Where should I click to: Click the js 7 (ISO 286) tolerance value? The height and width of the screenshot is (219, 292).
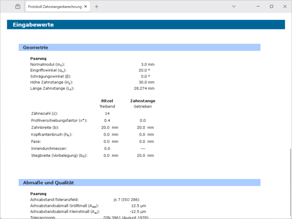[x=126, y=199]
